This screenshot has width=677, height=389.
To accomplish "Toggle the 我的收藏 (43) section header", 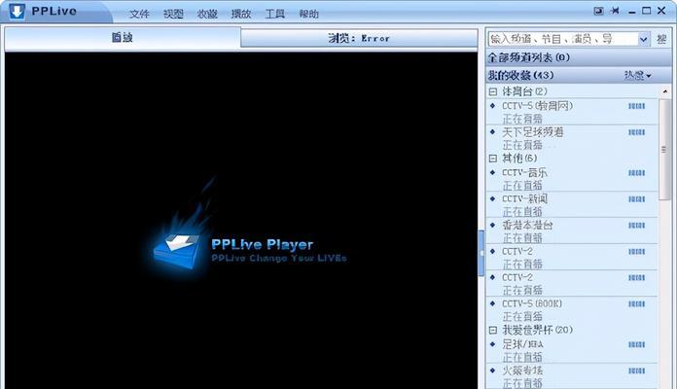I will [x=579, y=75].
